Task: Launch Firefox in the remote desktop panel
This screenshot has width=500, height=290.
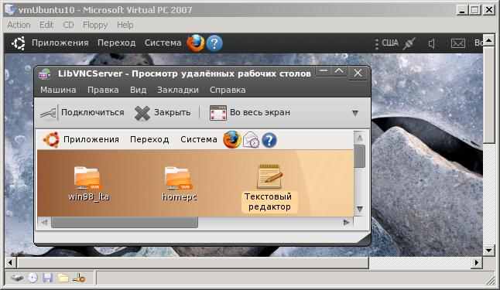Action: [x=232, y=140]
